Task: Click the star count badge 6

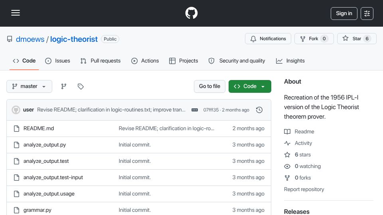Action: 367,39
